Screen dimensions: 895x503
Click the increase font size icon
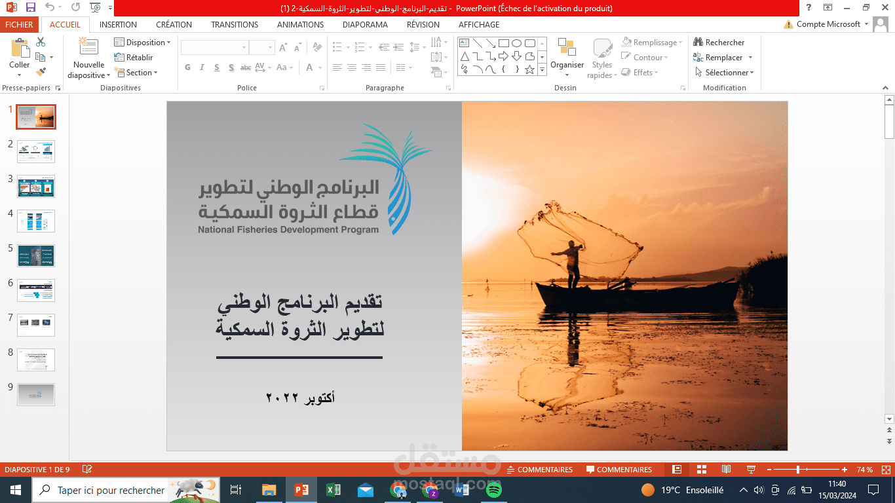[282, 46]
